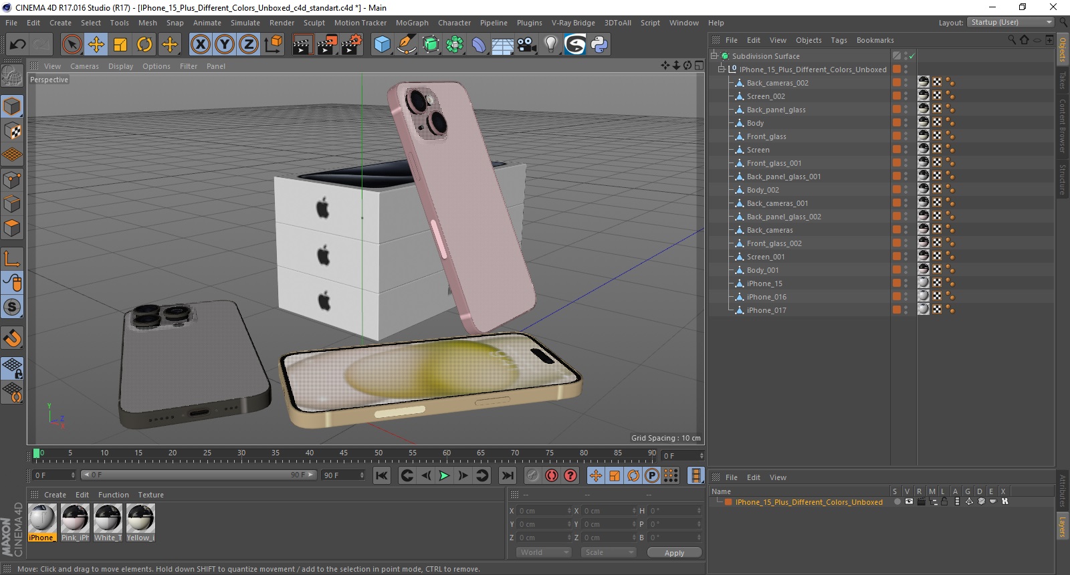Enable Make Editable mode icon

click(12, 76)
